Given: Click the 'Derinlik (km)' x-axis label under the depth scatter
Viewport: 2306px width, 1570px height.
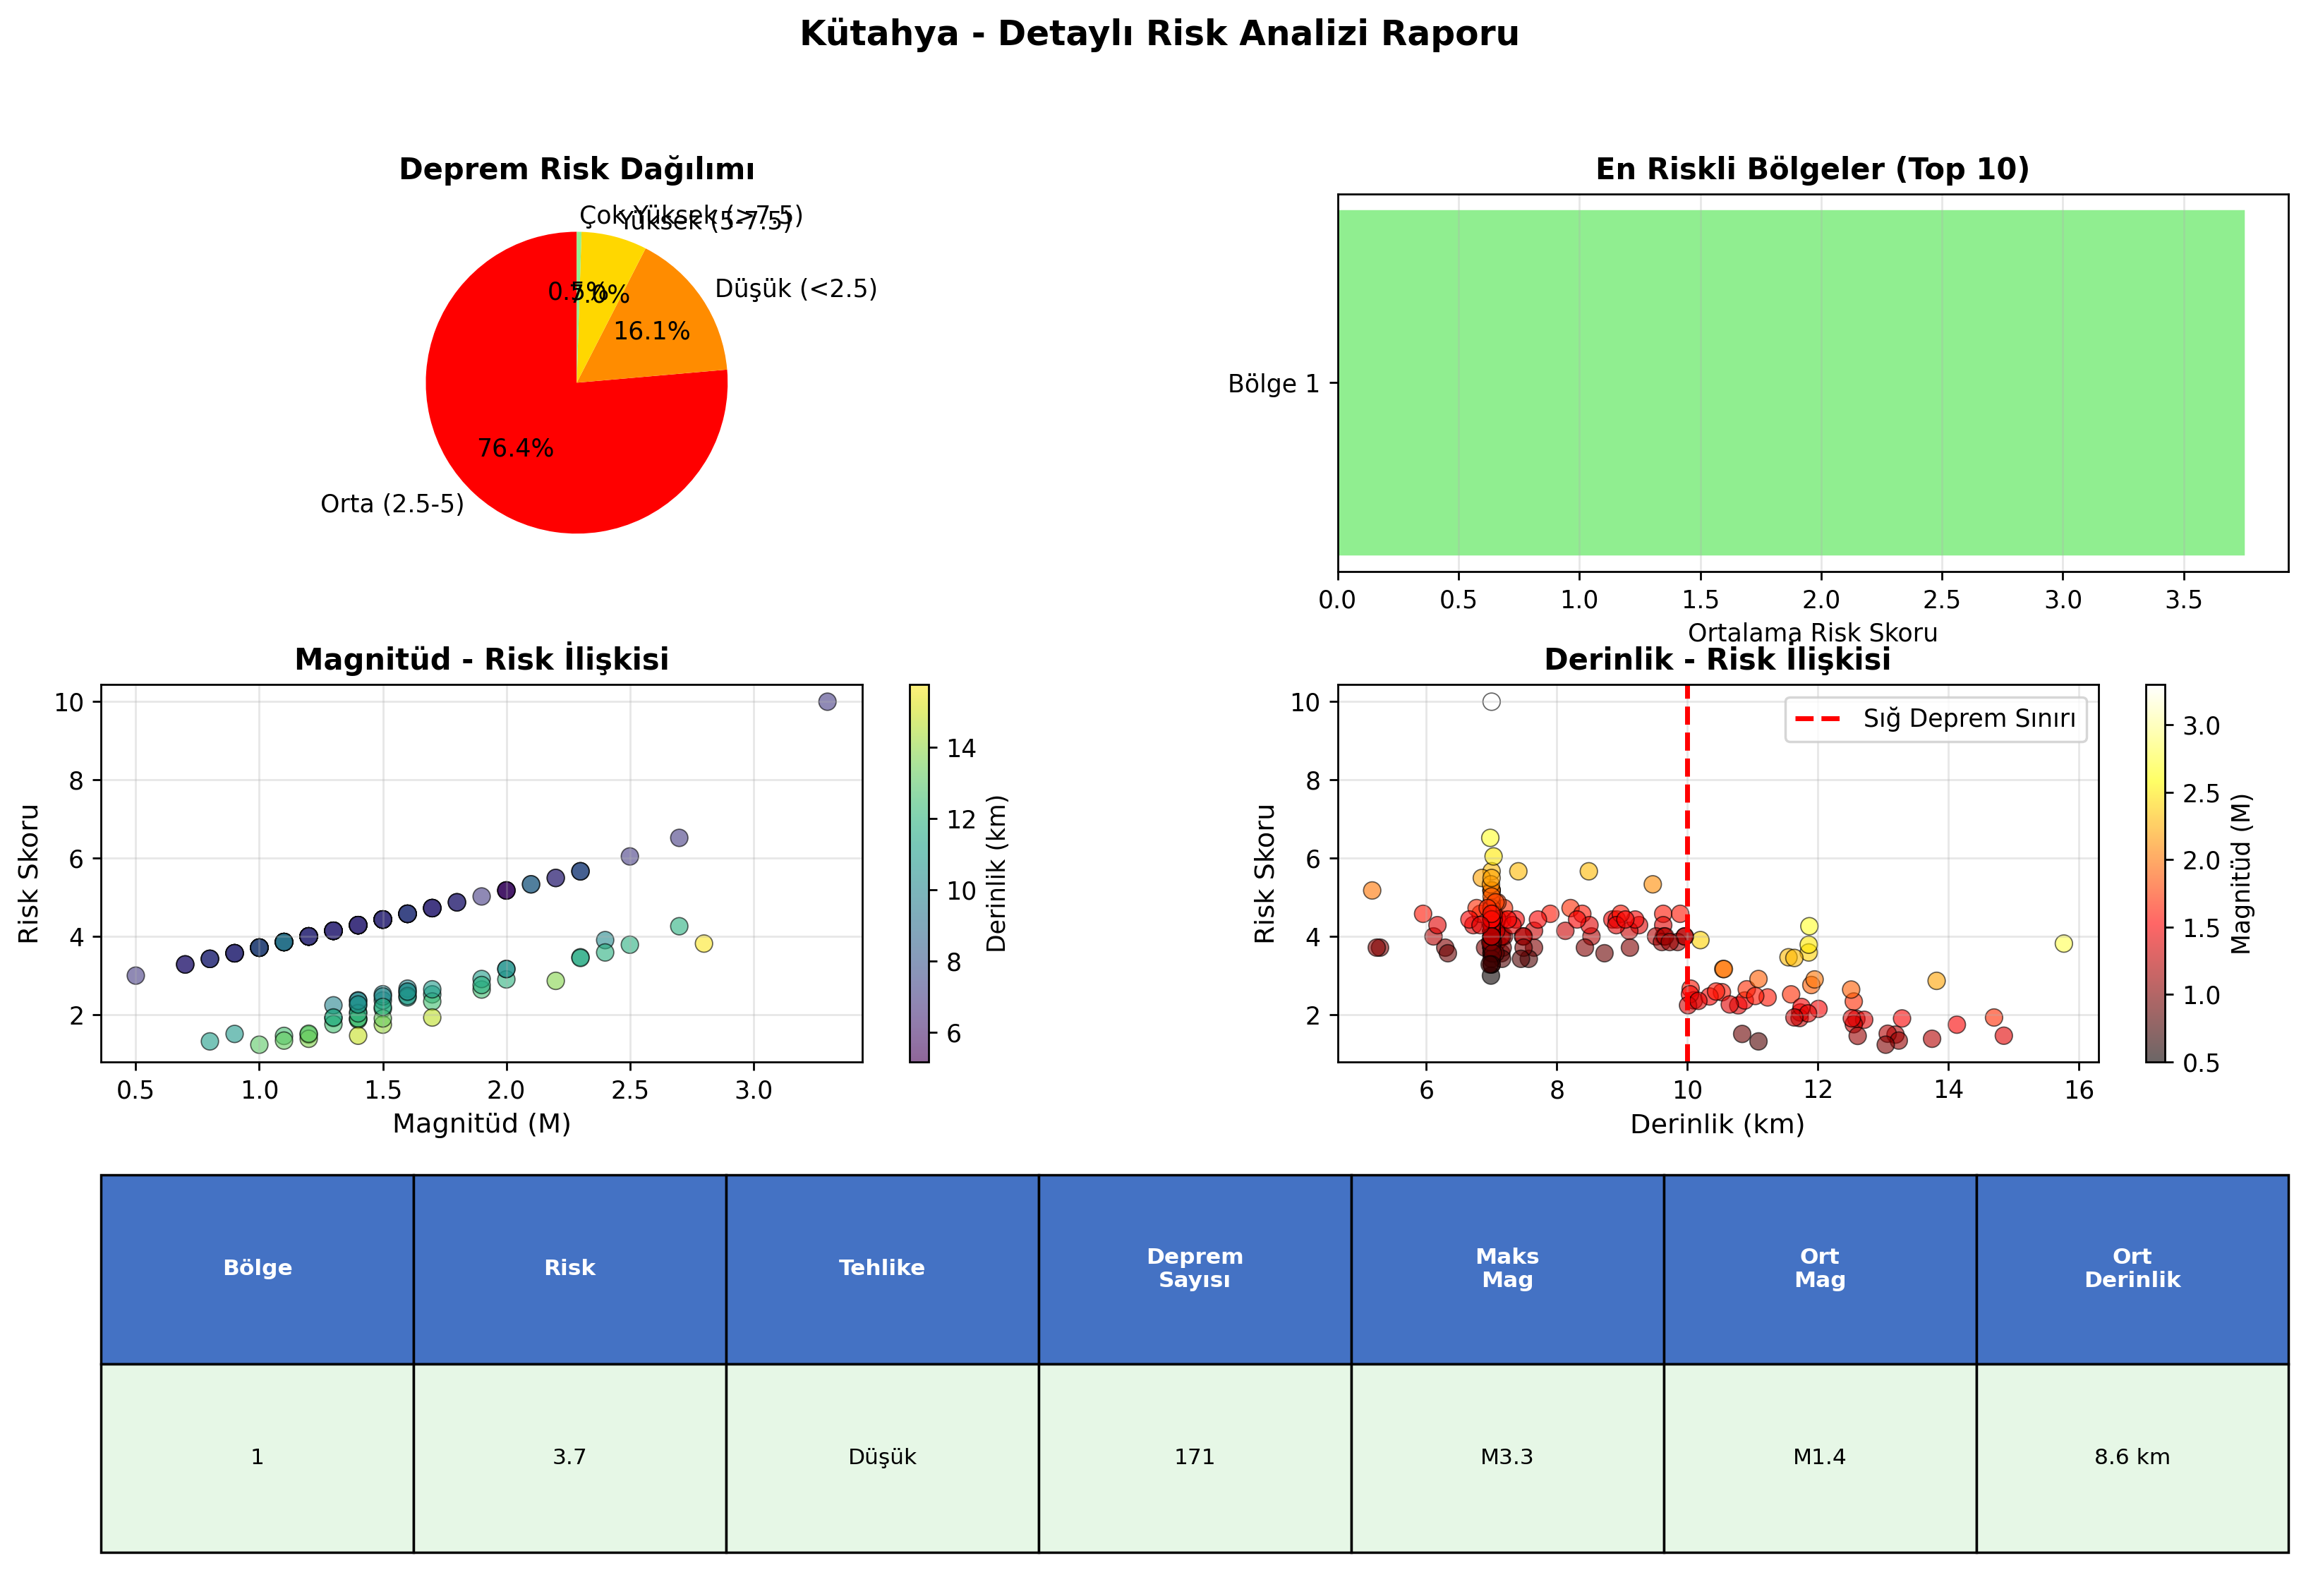Looking at the screenshot, I should click(x=1718, y=1123).
